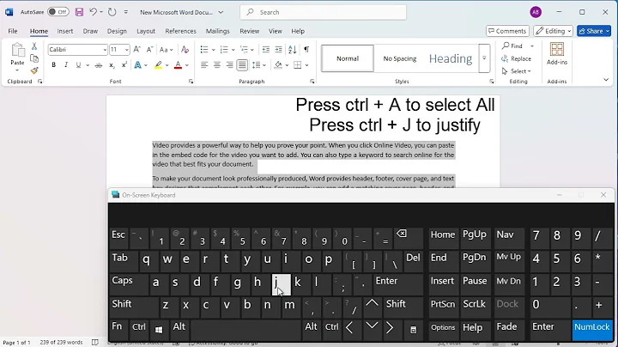
Task: Click the Cut scissors icon
Action: pos(34,46)
